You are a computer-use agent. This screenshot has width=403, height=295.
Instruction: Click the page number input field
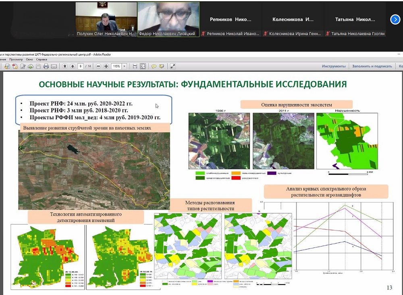pos(81,66)
